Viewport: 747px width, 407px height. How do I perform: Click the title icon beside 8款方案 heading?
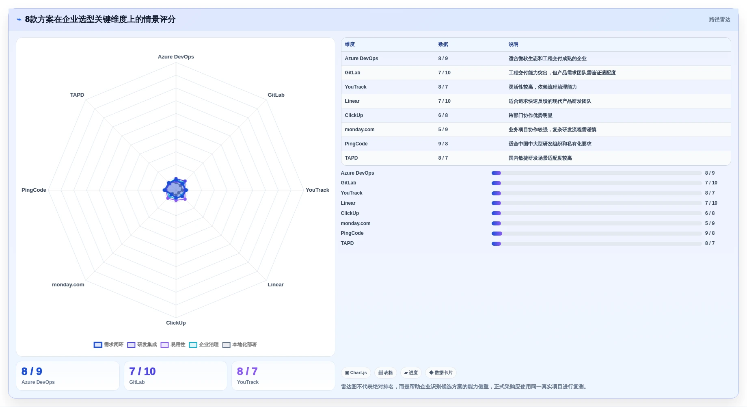tap(19, 19)
